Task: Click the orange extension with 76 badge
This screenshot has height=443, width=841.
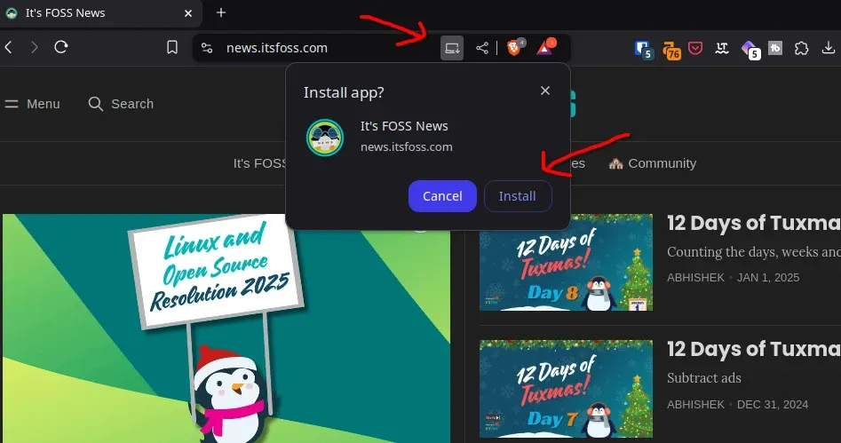Action: pyautogui.click(x=671, y=51)
